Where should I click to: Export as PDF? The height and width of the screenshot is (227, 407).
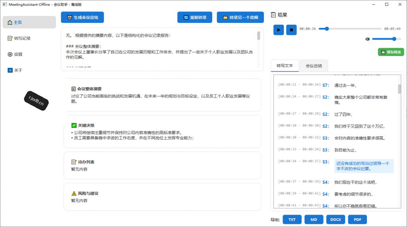(x=357, y=219)
